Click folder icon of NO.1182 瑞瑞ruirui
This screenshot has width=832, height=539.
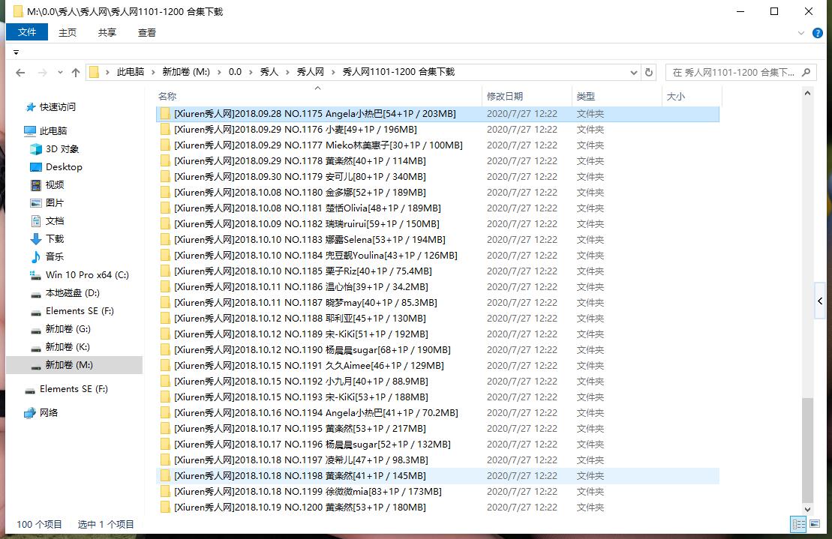[166, 223]
